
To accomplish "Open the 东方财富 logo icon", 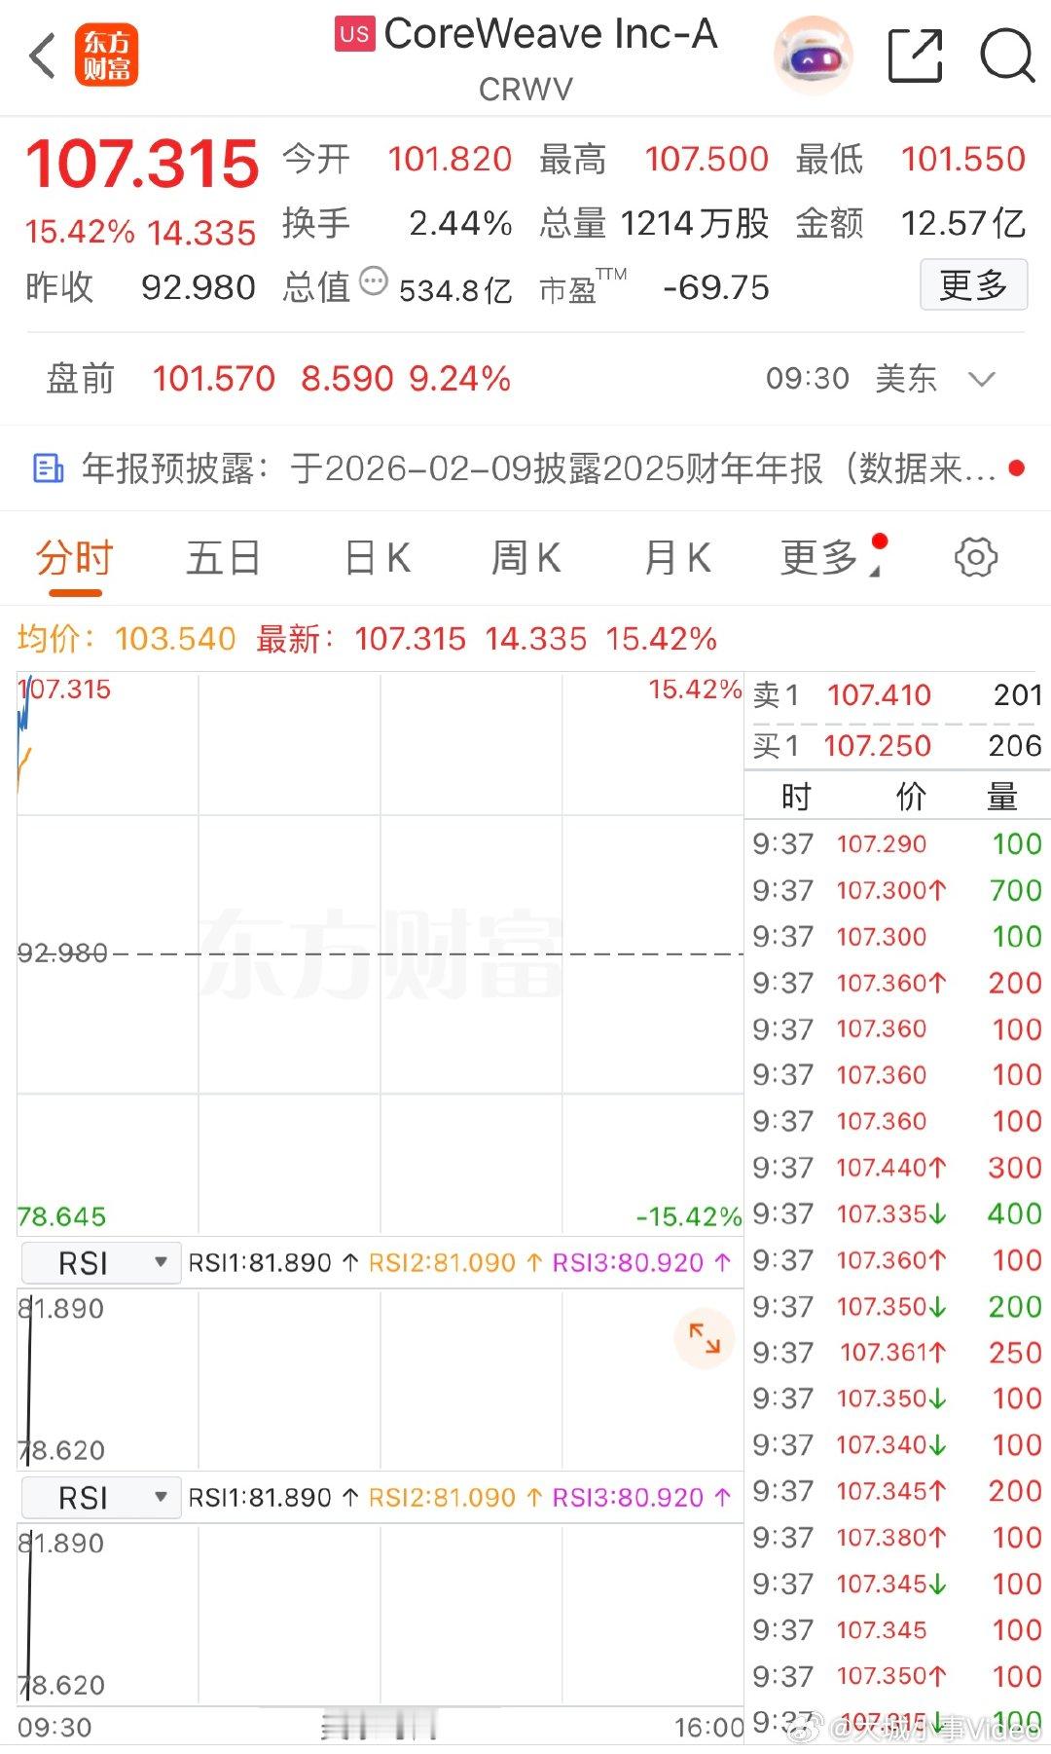I will point(107,56).
